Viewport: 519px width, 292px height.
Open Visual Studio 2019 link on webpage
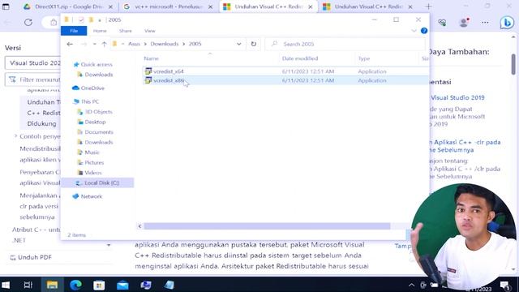pyautogui.click(x=457, y=97)
